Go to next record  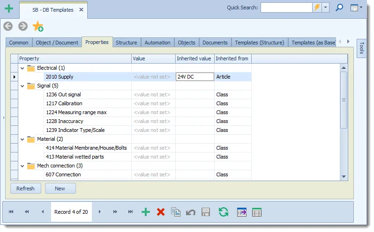(100, 212)
